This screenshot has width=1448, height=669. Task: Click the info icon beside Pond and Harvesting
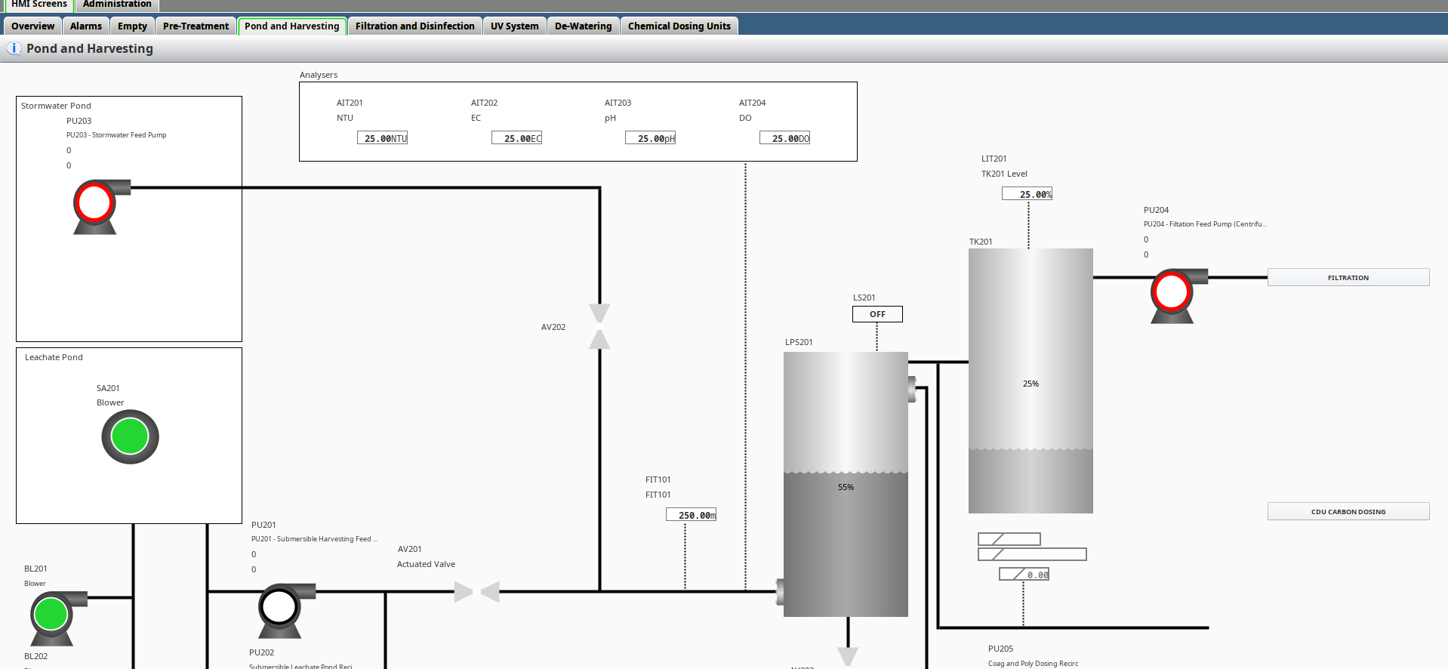[14, 48]
